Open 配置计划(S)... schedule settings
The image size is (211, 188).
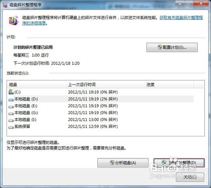172,47
